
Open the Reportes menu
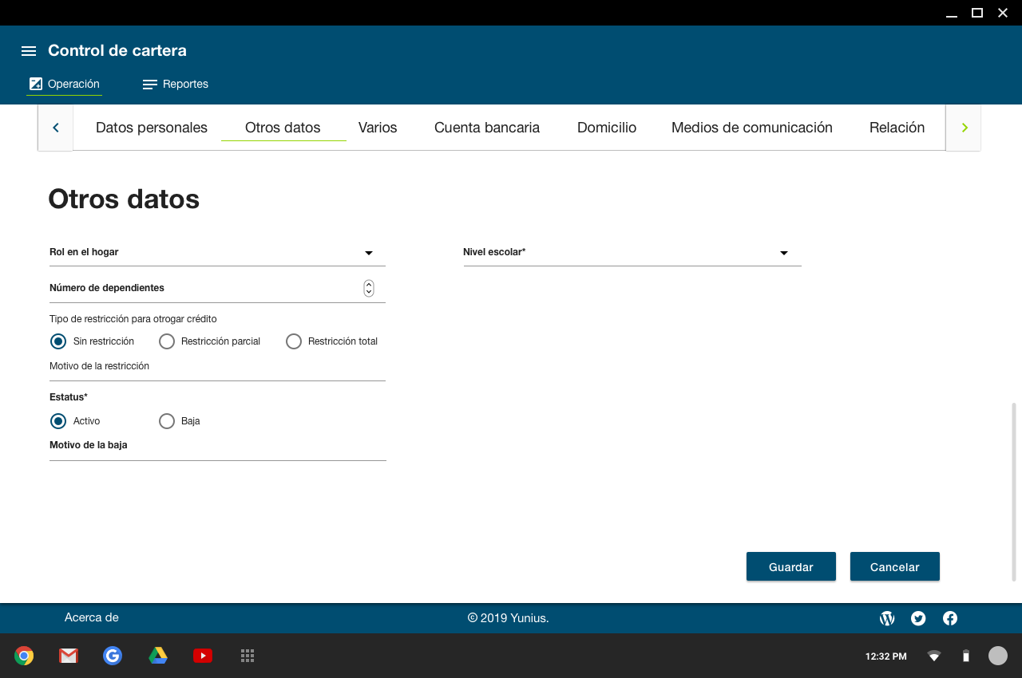(x=176, y=85)
